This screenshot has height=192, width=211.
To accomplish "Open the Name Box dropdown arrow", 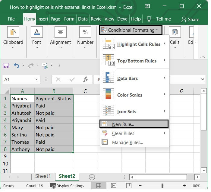I will pos(37,79).
